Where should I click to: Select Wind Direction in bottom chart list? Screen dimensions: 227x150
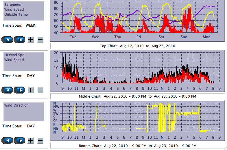click(16, 105)
